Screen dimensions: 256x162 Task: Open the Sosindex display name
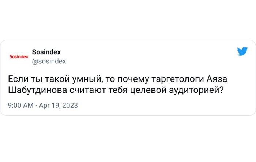[46, 52]
